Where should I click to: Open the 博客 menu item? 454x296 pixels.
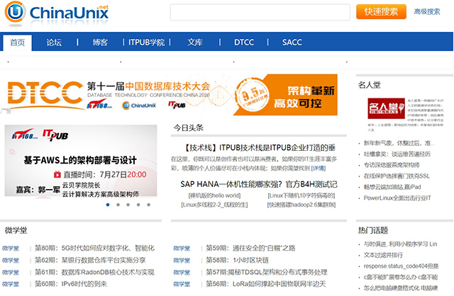[100, 42]
